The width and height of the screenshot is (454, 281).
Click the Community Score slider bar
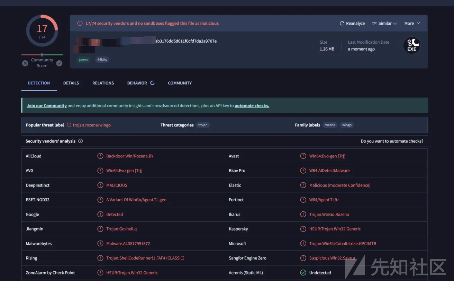(42, 55)
